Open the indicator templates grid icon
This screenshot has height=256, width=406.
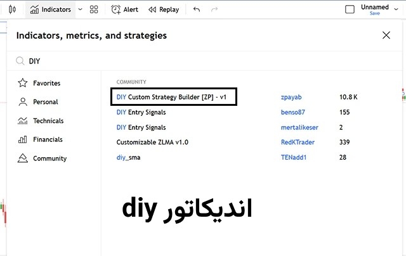[94, 10]
